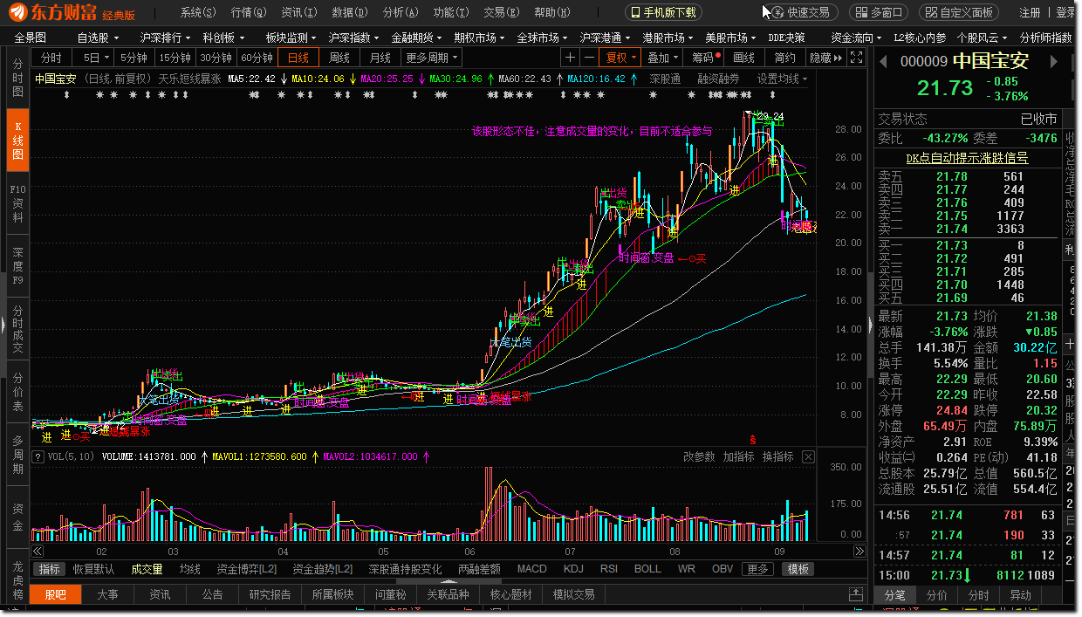The width and height of the screenshot is (1082, 617).
Task: Open the 叠加 overlay dropdown
Action: pos(664,58)
